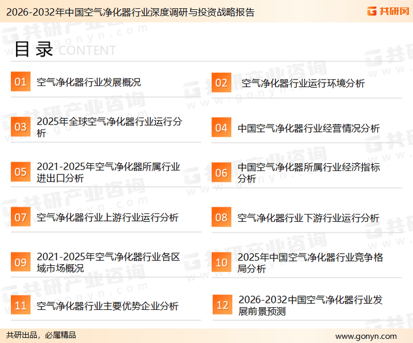
Task: Open 2025年中国空气净化器行业竞争格局分析 chapter
Action: [x=310, y=263]
